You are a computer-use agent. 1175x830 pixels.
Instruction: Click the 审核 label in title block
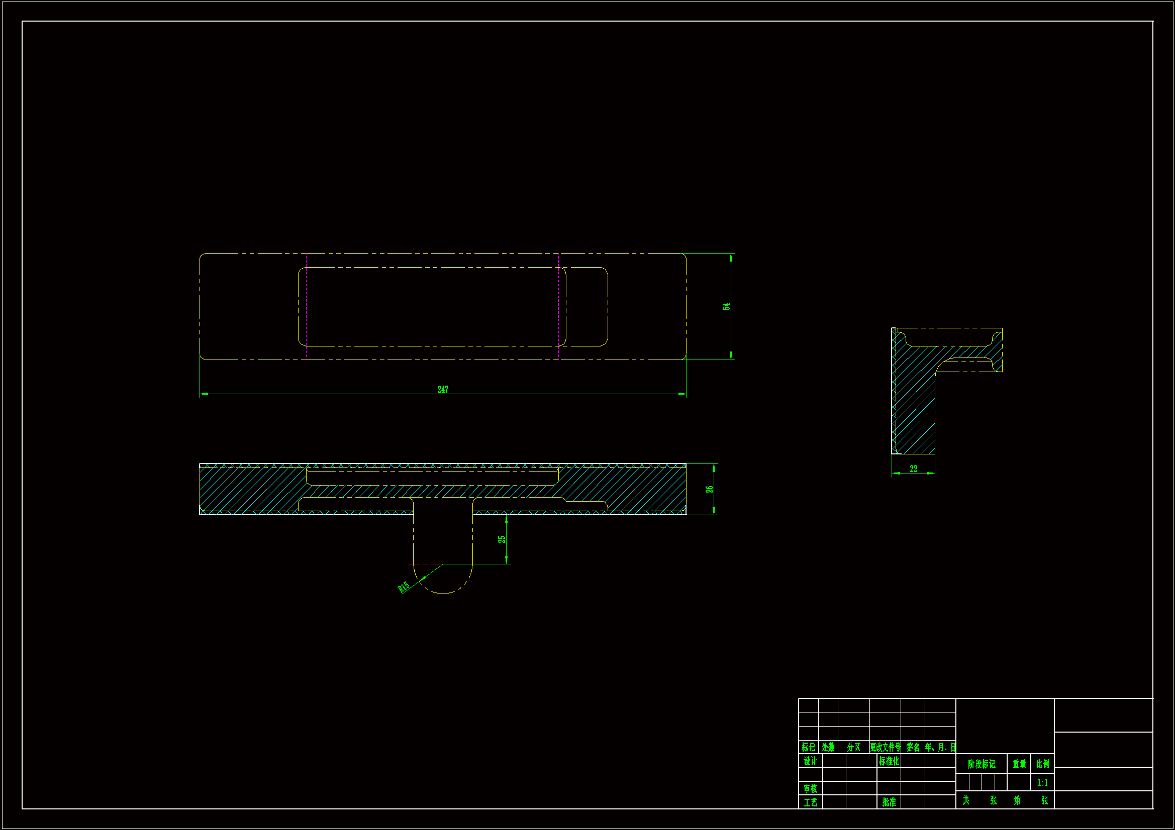click(x=810, y=789)
